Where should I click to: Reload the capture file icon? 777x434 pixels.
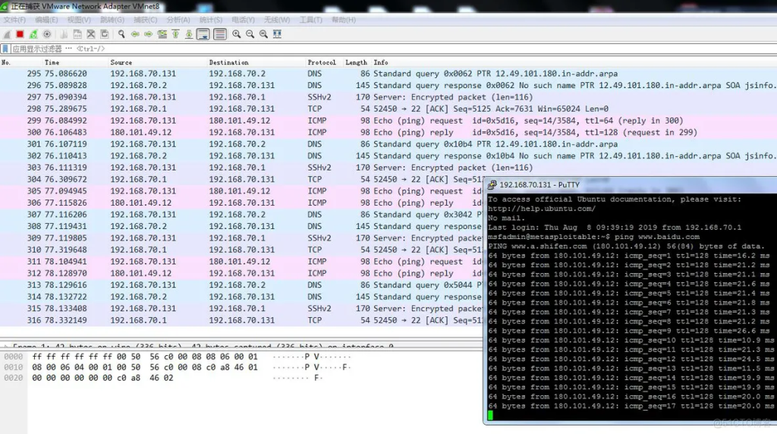click(x=104, y=34)
